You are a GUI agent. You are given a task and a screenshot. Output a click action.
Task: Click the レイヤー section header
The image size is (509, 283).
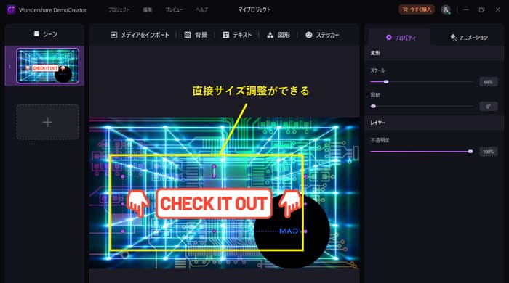click(434, 123)
